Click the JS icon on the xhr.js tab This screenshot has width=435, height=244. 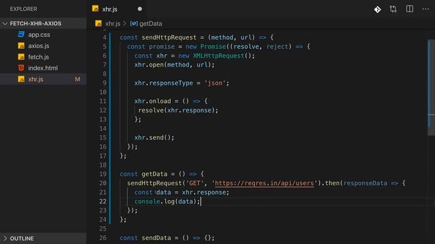(x=95, y=9)
